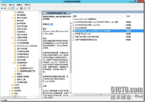Viewport: 145px width, 102px height.
Task: Select the 文件历史记录 tree node
Action: point(22,40)
